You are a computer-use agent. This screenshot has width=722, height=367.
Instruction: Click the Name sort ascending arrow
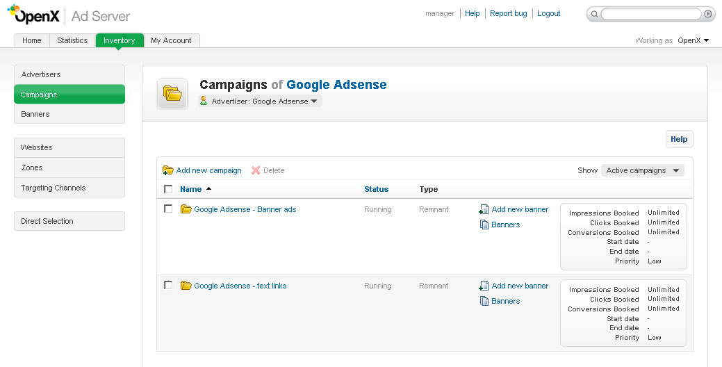208,189
